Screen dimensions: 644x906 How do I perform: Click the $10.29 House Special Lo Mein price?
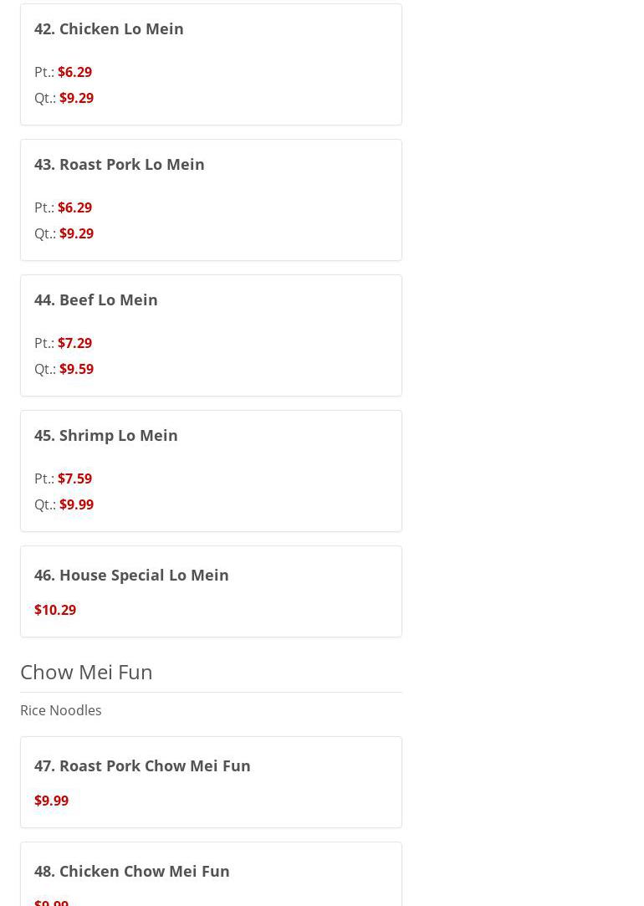click(55, 610)
